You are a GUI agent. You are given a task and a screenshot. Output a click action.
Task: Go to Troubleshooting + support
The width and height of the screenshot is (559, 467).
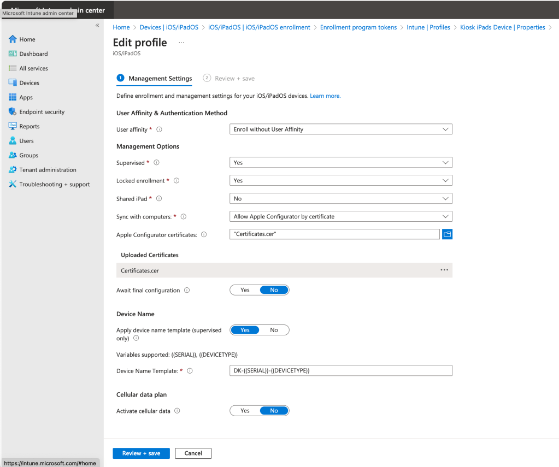54,185
